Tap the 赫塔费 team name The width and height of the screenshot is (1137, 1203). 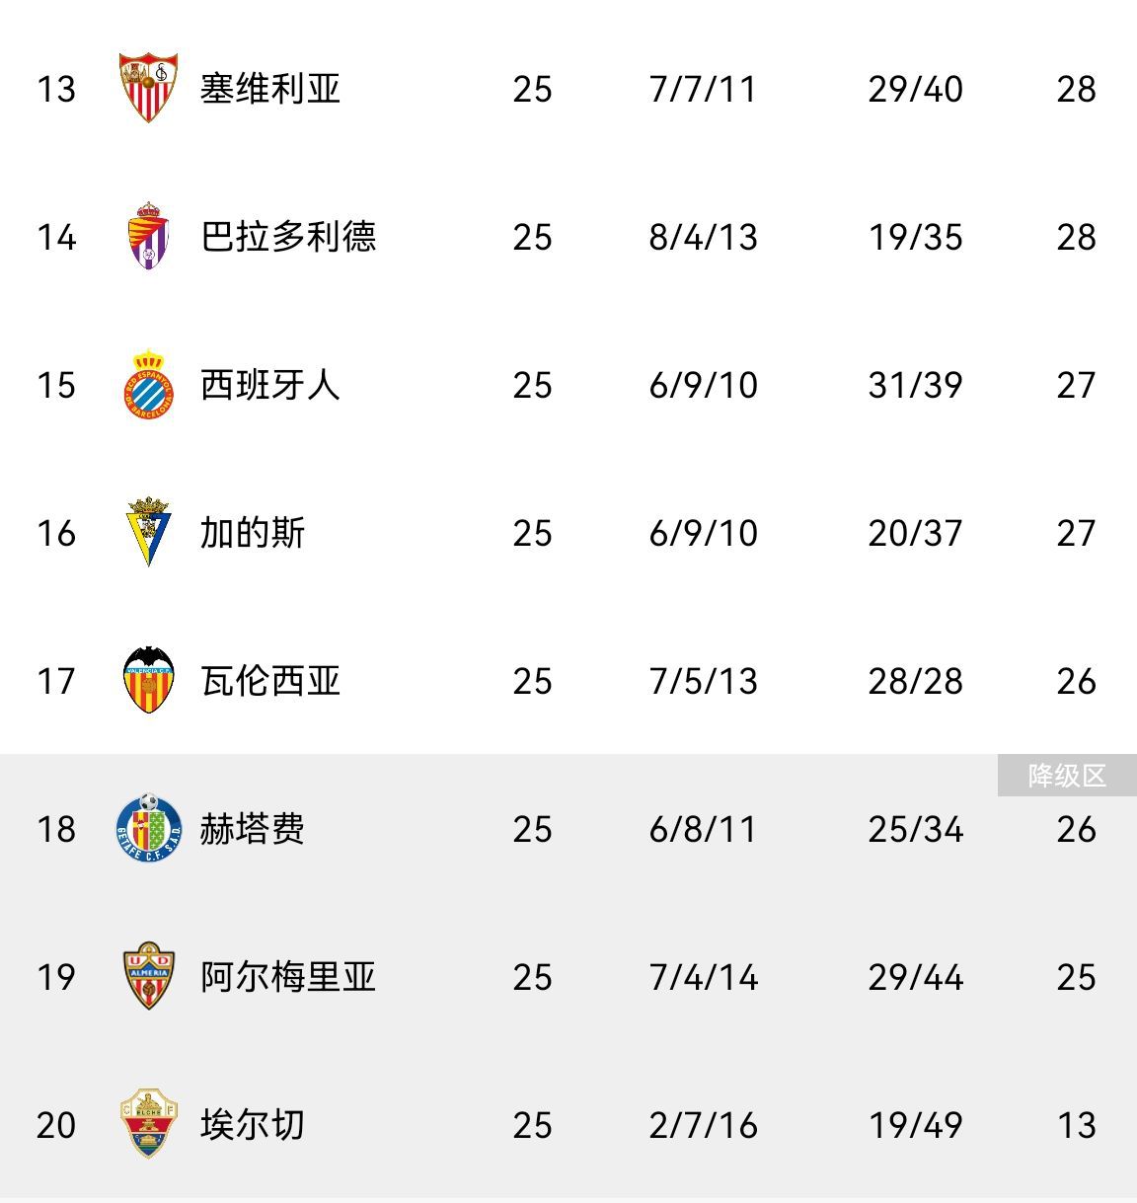point(252,829)
